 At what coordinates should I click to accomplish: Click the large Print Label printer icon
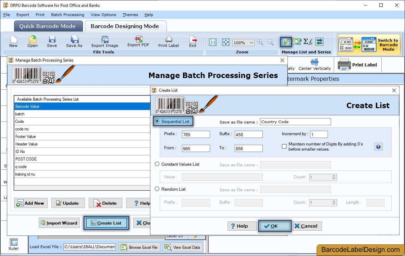pos(344,65)
